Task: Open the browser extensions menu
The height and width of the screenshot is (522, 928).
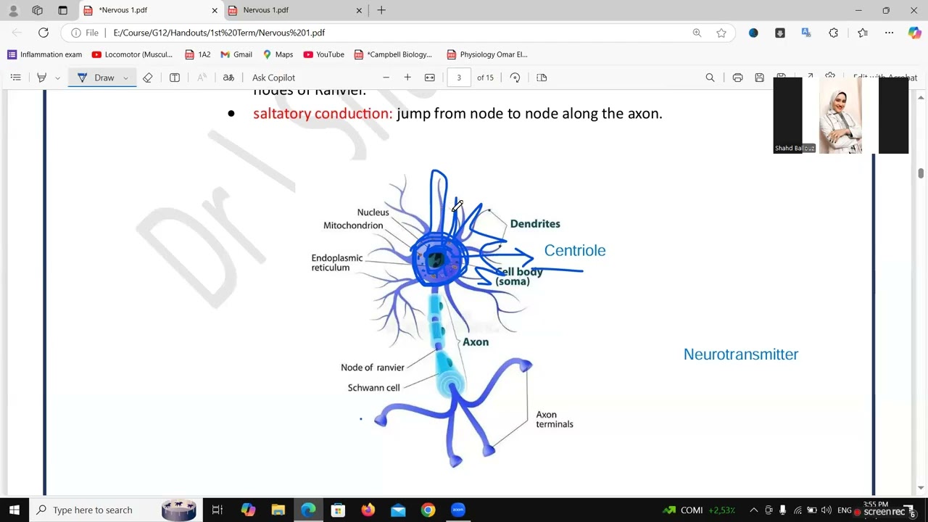Action: 833,33
